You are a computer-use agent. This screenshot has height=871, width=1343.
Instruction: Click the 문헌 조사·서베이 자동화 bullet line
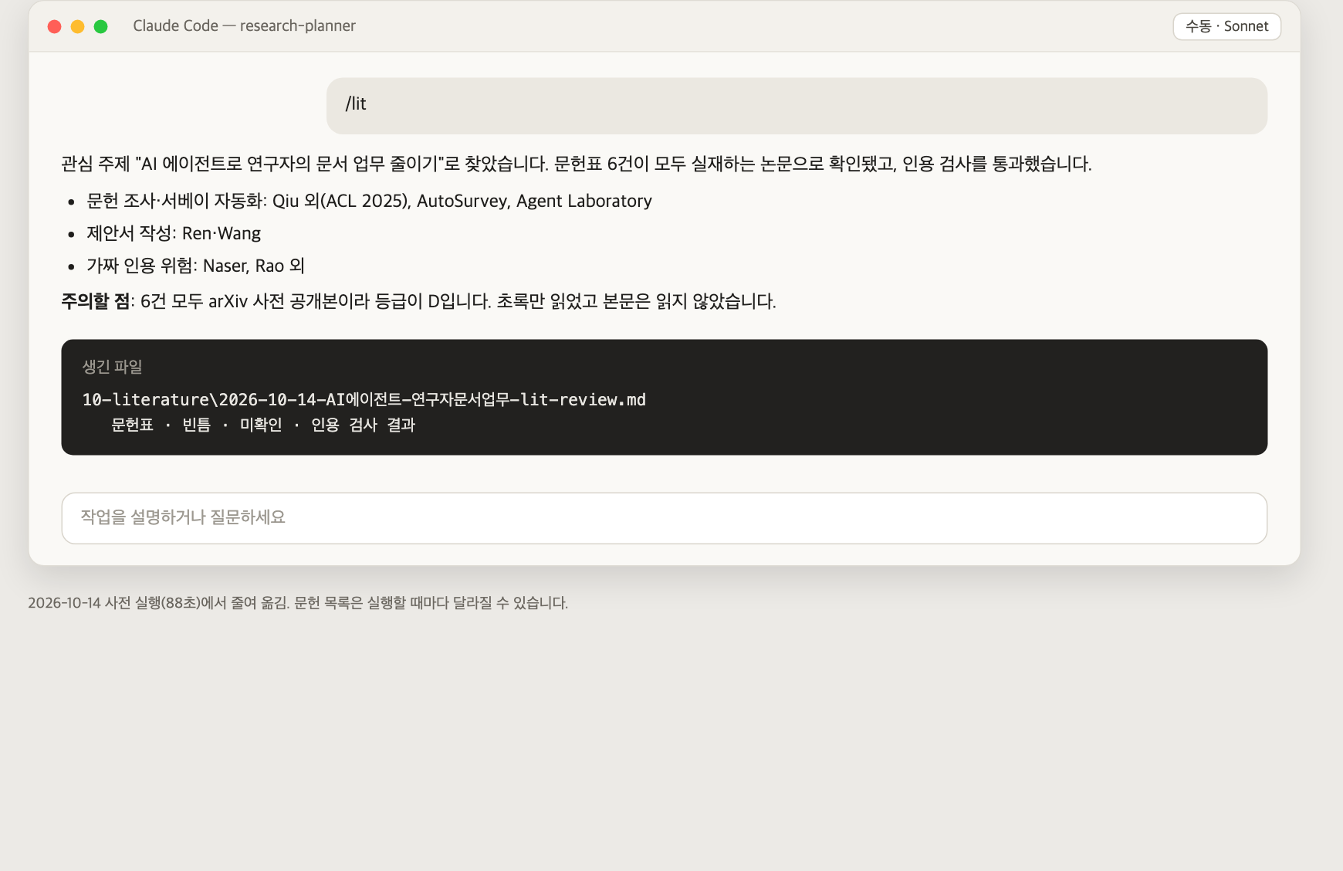click(369, 201)
